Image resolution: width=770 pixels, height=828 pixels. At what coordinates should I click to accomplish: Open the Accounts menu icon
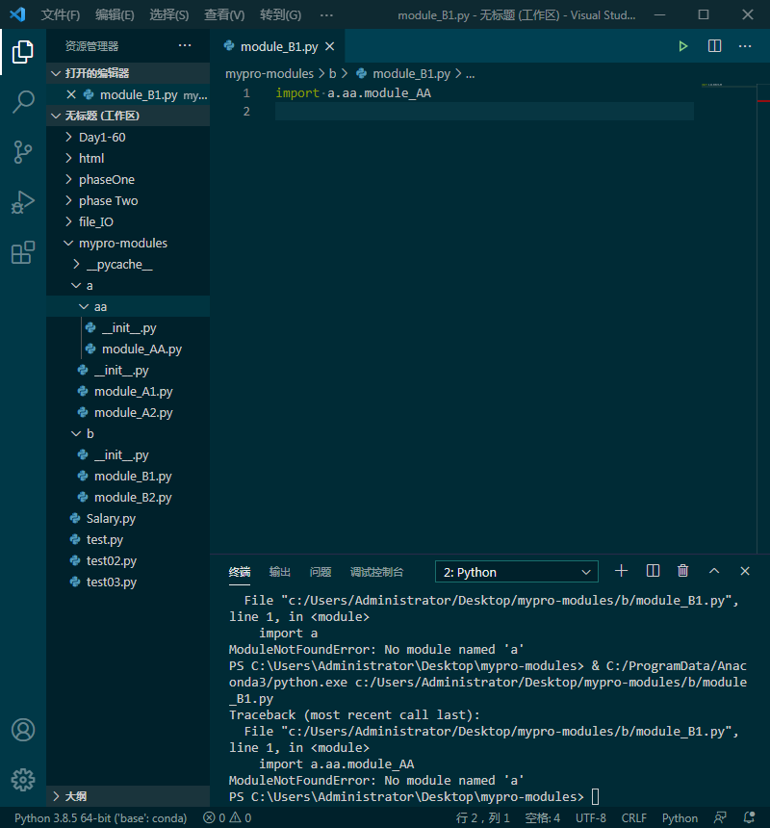(23, 730)
